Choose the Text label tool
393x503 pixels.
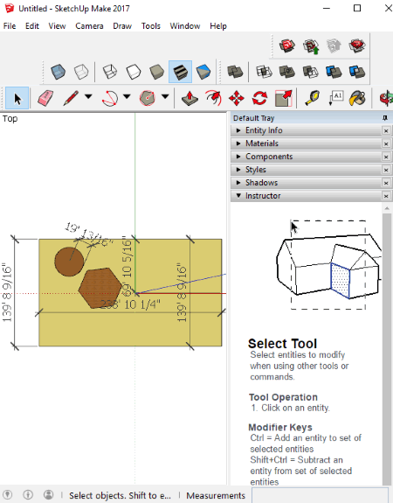pyautogui.click(x=335, y=98)
